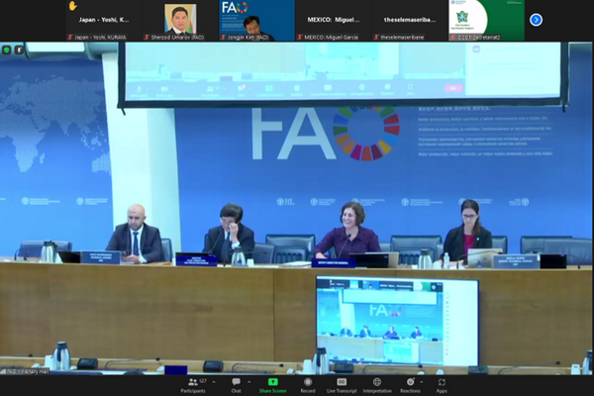
Task: Select Jongjin Kim (FAO) video tile
Action: tap(256, 20)
